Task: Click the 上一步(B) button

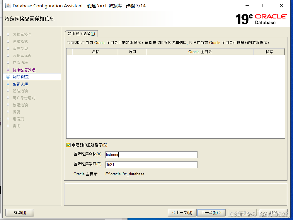Action: click(182, 212)
